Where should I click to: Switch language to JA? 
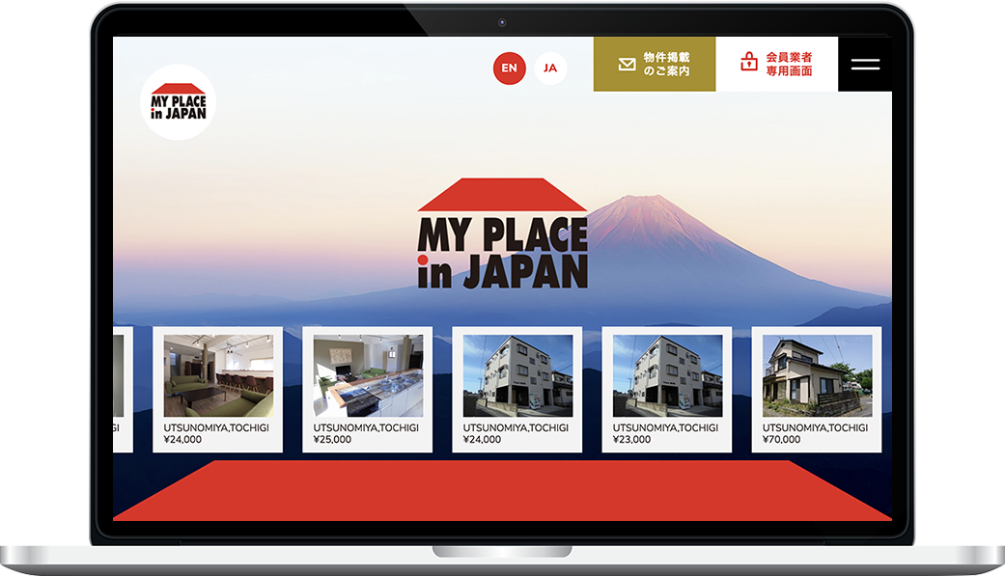(550, 69)
